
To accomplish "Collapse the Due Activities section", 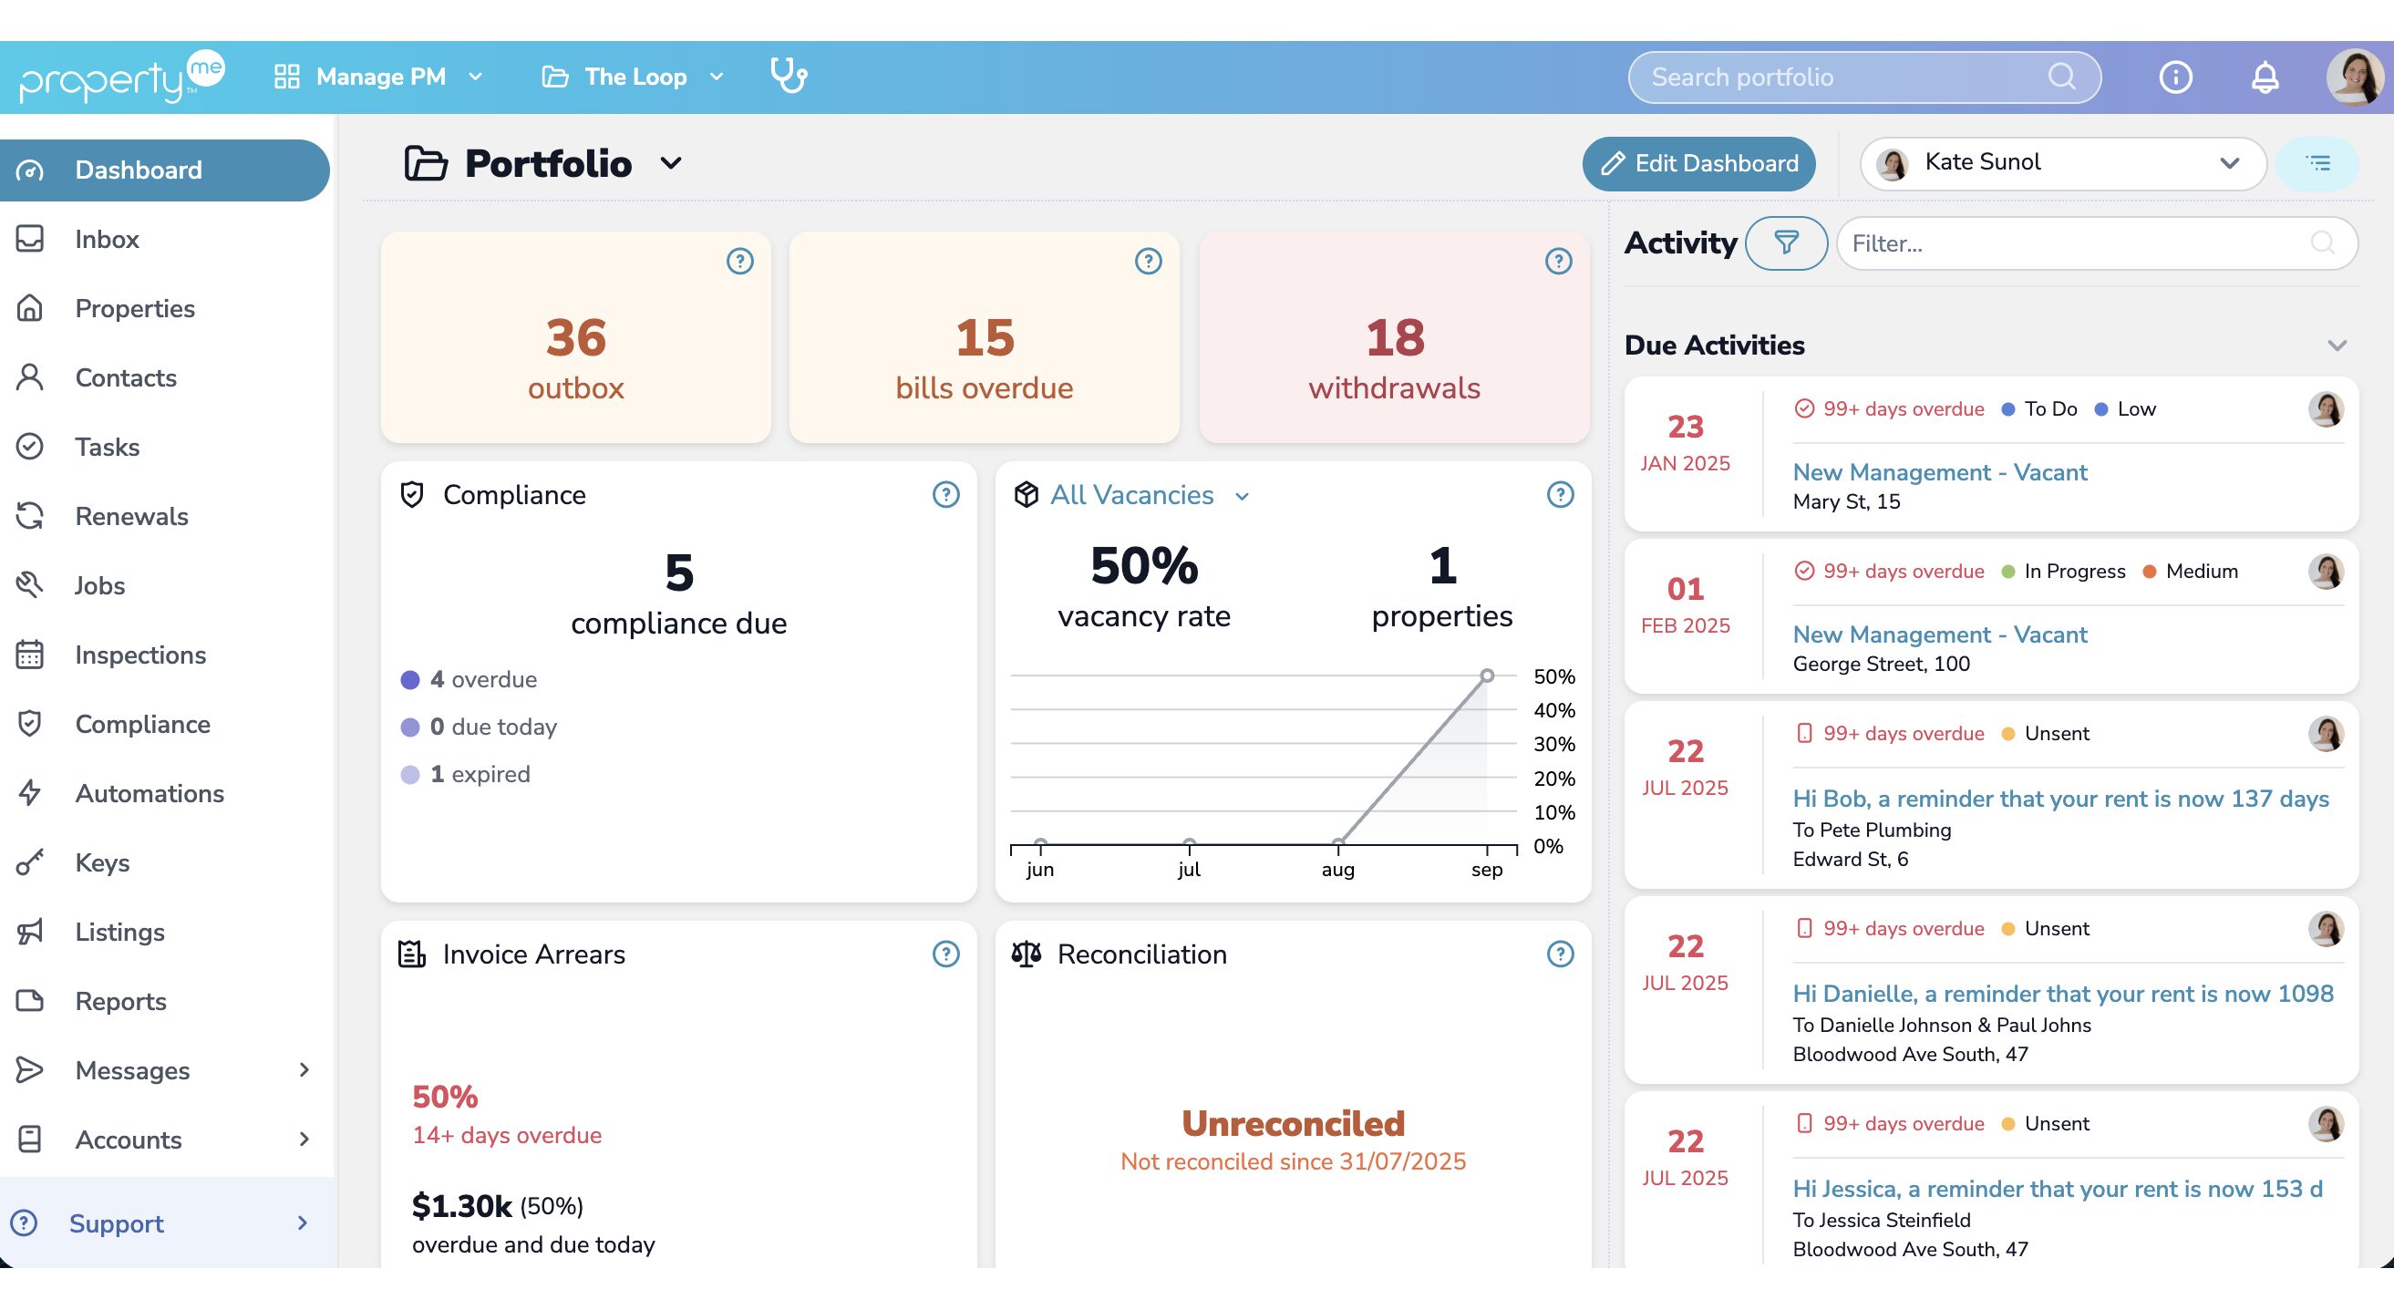I will tap(2337, 346).
